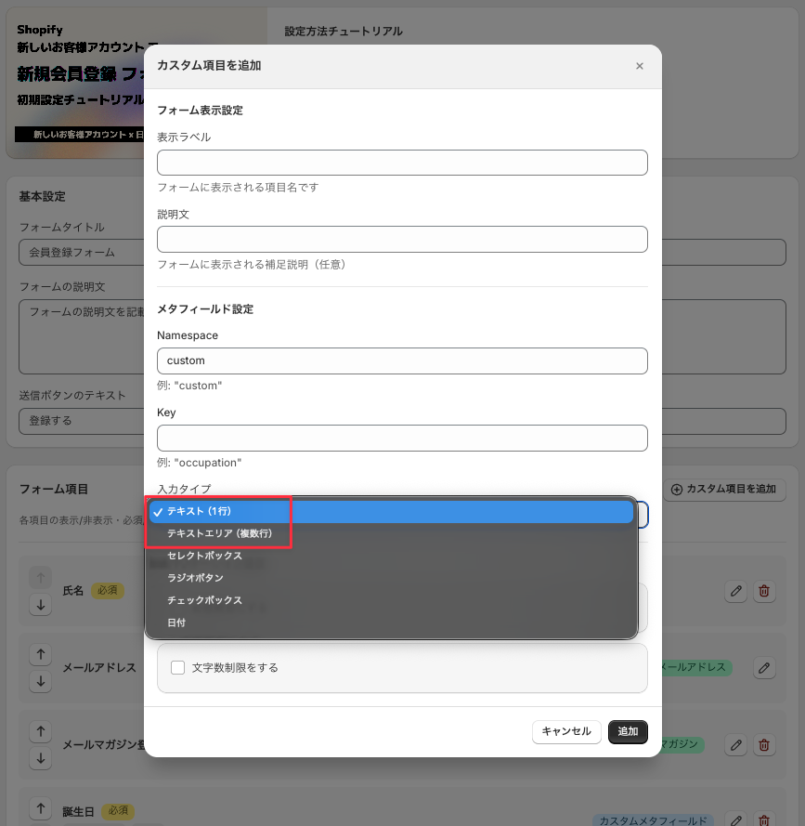Edit the メールアドレス item pencil icon

(x=764, y=668)
